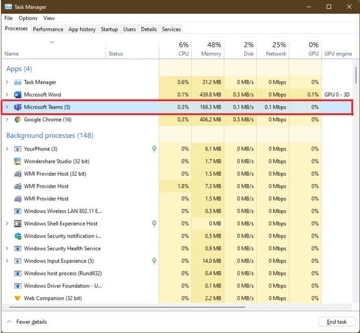Click the End task button

pos(337,322)
